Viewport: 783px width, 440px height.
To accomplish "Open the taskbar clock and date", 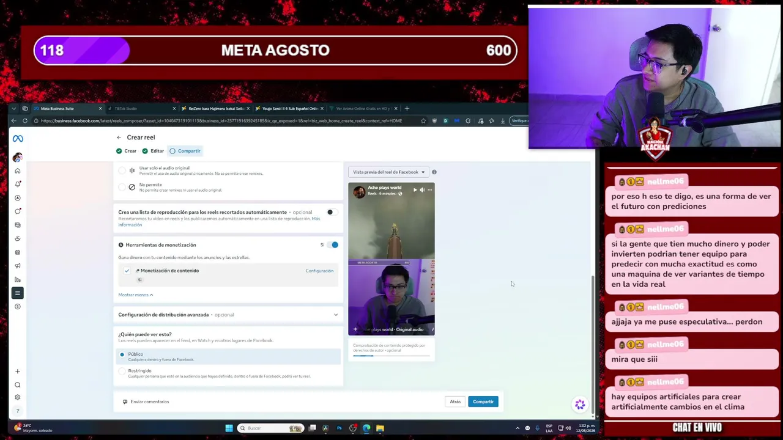I will (x=585, y=428).
